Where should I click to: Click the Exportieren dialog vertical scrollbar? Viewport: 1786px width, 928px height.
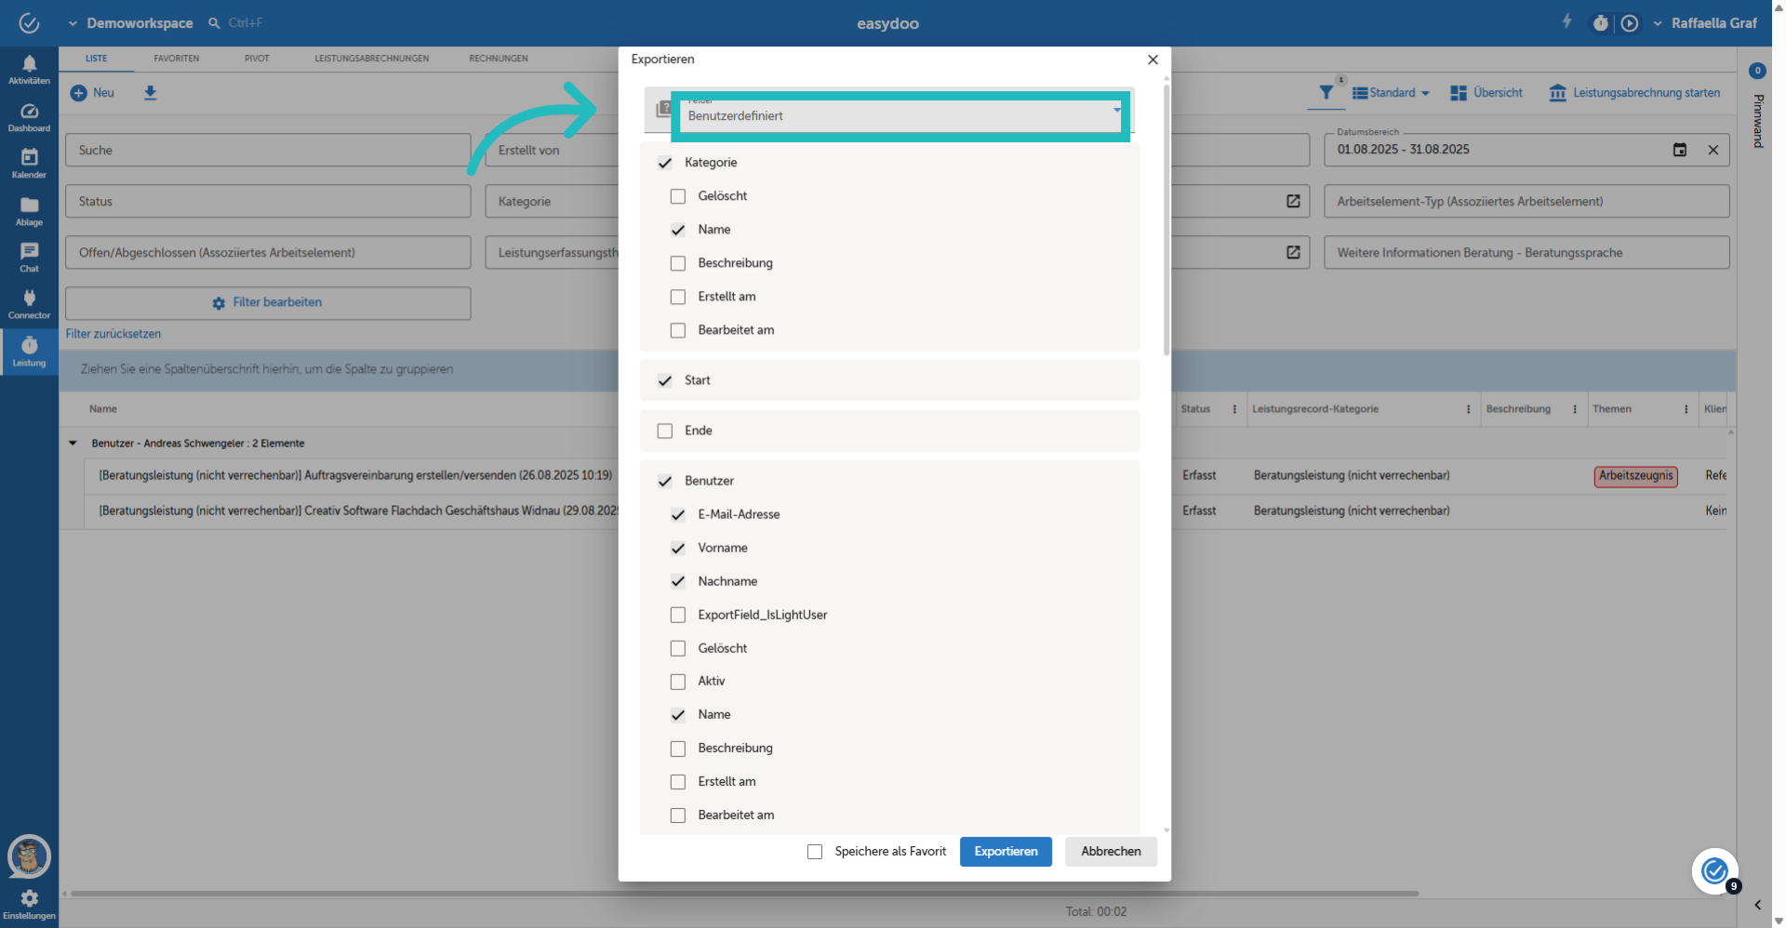coord(1166,221)
